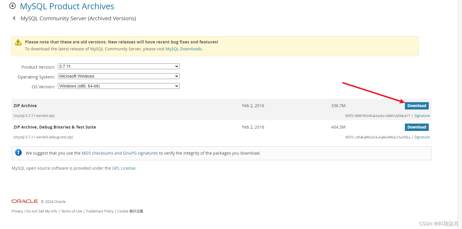This screenshot has width=462, height=229.
Task: Click the Feb 2, 2016 date in ZIP Archive row
Action: pos(253,106)
